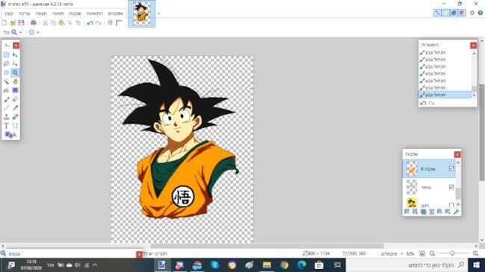Viewport: 485px width, 272px height.
Task: Open layer properties wrench icon
Action: 457,212
